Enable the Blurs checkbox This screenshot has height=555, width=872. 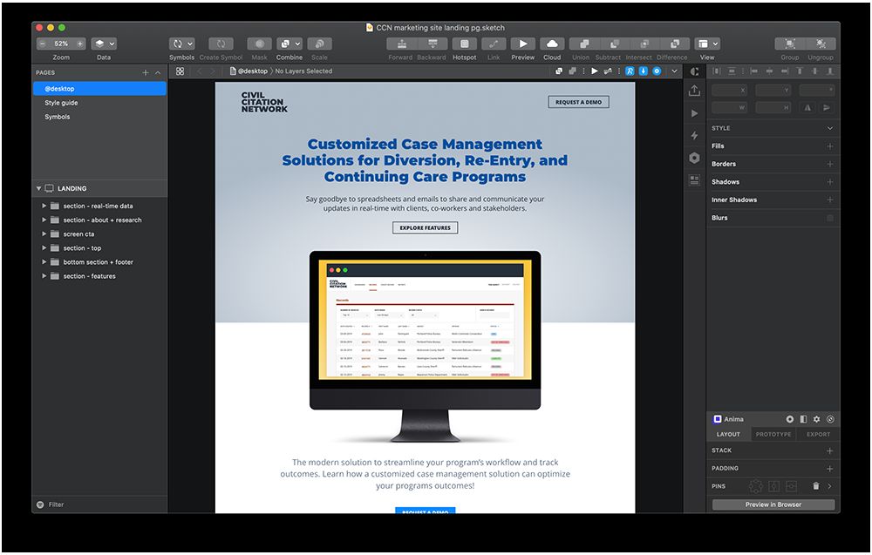(829, 218)
